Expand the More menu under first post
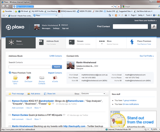The height and width of the screenshot is (132, 160). coord(37,108)
